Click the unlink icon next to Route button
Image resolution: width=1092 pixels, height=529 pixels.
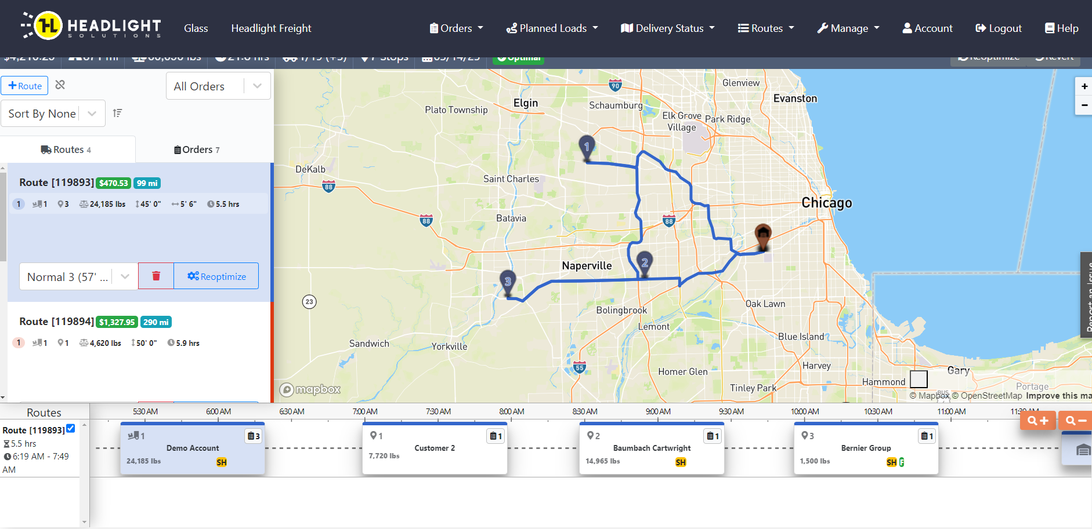[60, 85]
